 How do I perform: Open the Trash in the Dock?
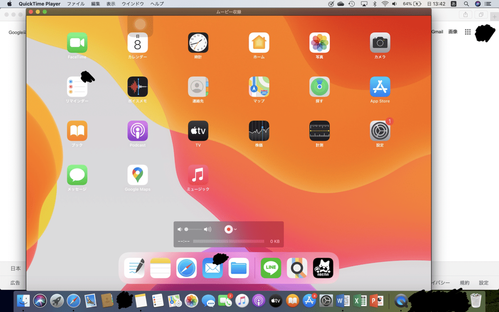476,300
